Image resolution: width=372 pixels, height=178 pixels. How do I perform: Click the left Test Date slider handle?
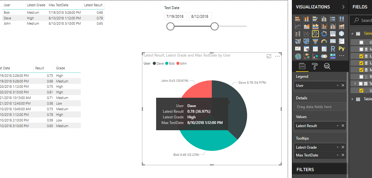[x=170, y=27]
